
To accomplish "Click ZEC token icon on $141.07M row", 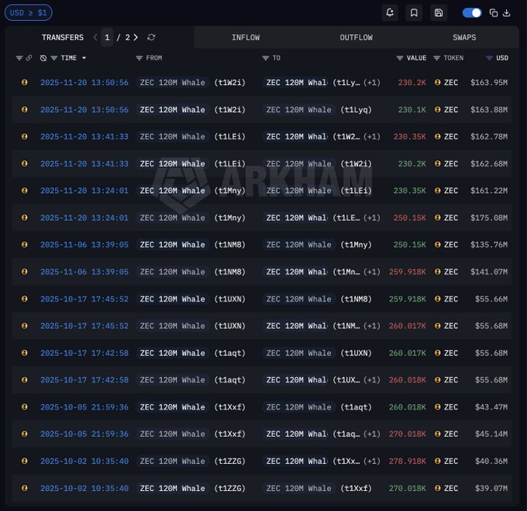I will coord(437,272).
